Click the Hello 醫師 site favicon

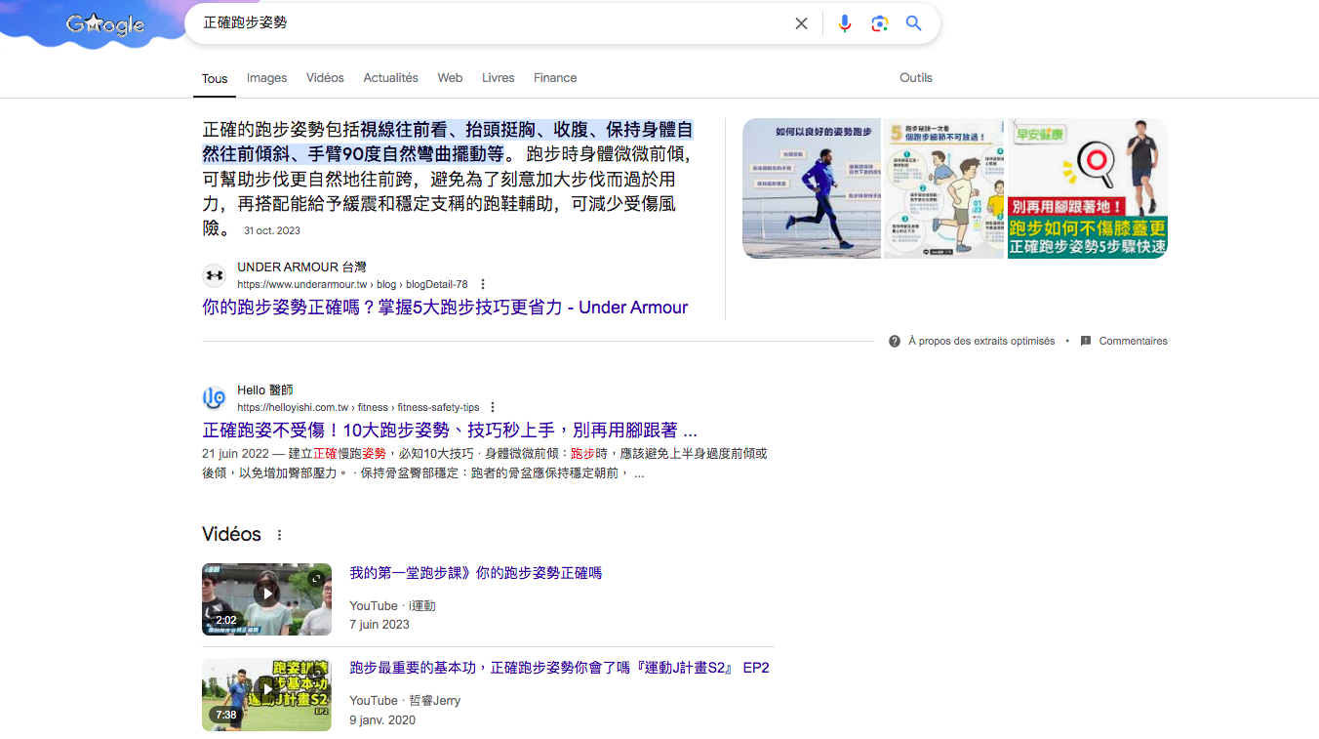point(214,397)
